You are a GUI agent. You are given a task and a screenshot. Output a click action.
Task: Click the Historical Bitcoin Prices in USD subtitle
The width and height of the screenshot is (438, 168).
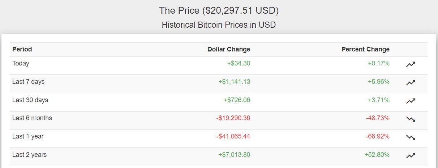(219, 25)
